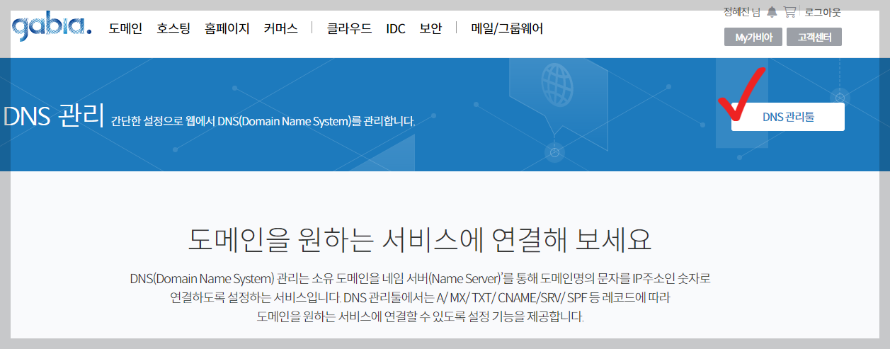Open the 도메인 menu
The height and width of the screenshot is (349, 890).
[x=125, y=29]
